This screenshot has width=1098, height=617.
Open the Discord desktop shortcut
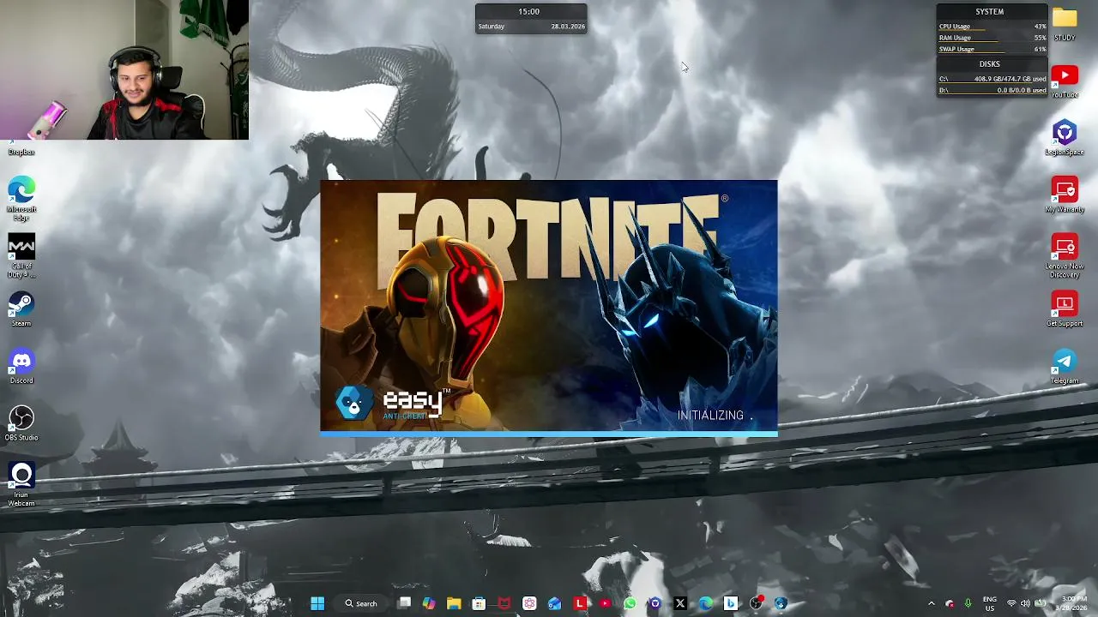[21, 367]
